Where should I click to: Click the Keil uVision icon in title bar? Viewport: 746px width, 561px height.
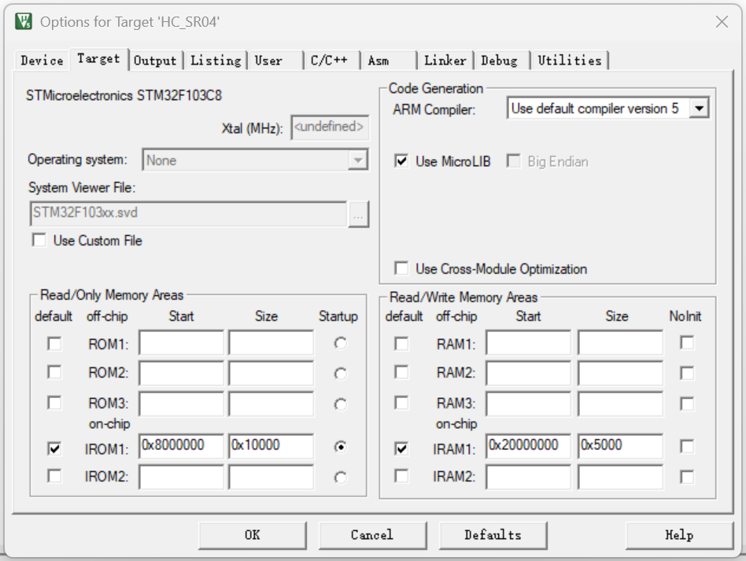click(x=24, y=22)
